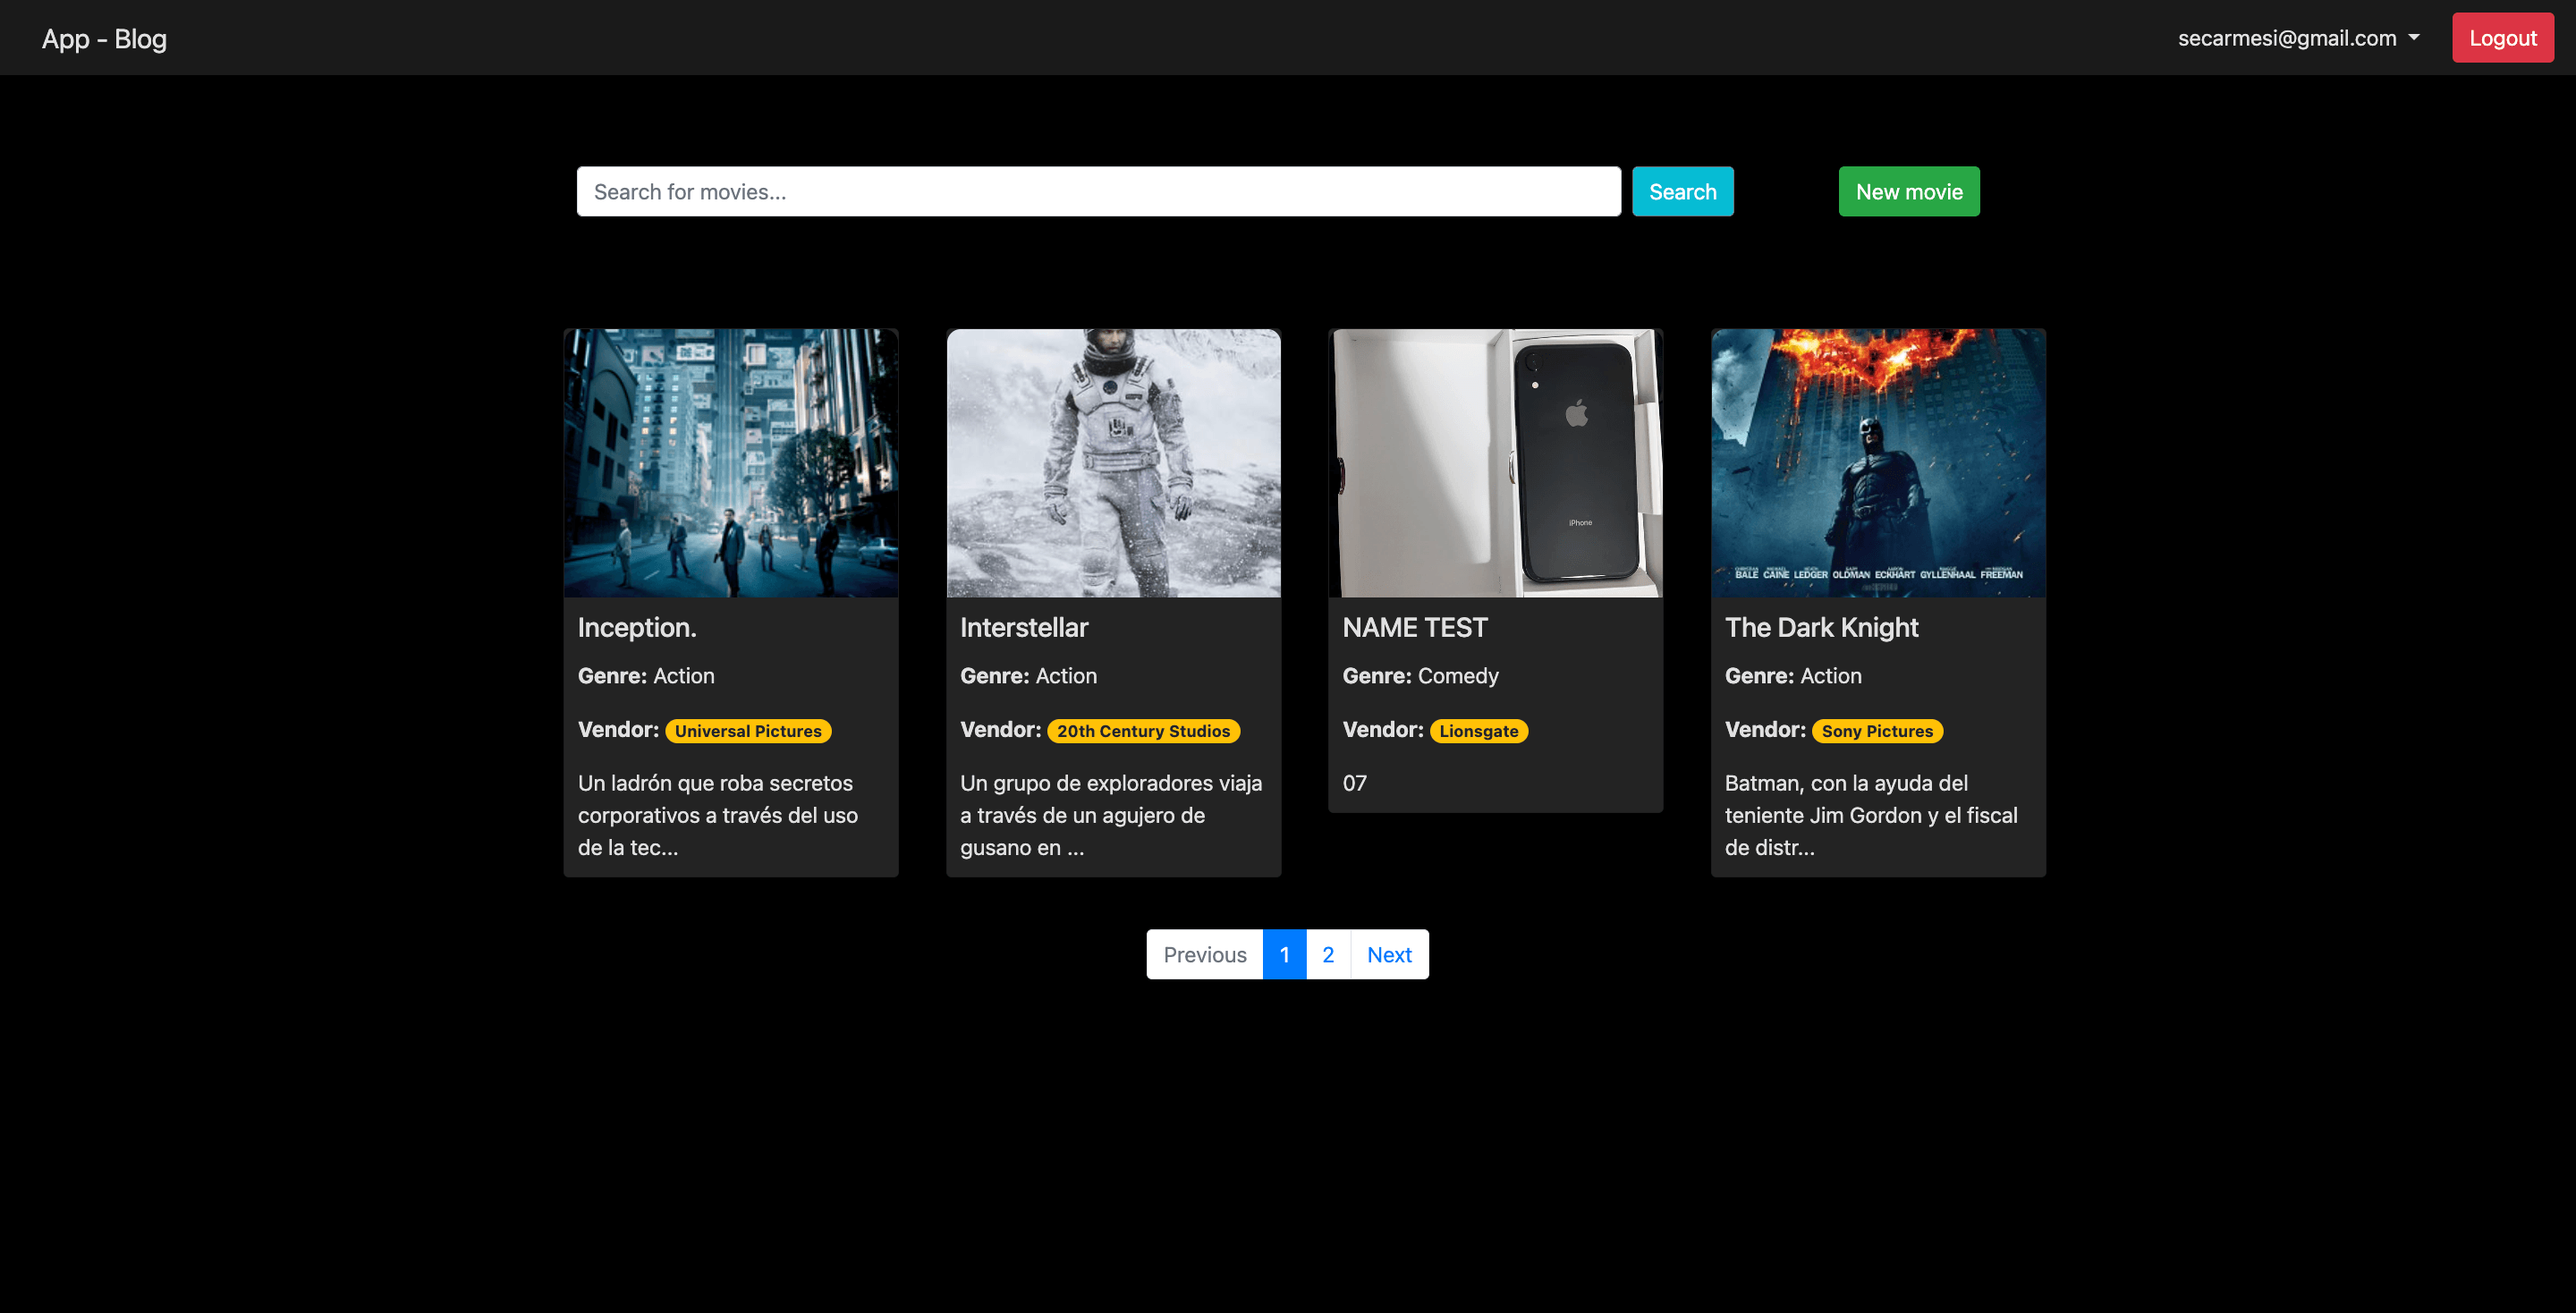Click the description starting 'Un grupo de exploradores'
Screen dimensions: 2576x1313
pyautogui.click(x=1111, y=815)
